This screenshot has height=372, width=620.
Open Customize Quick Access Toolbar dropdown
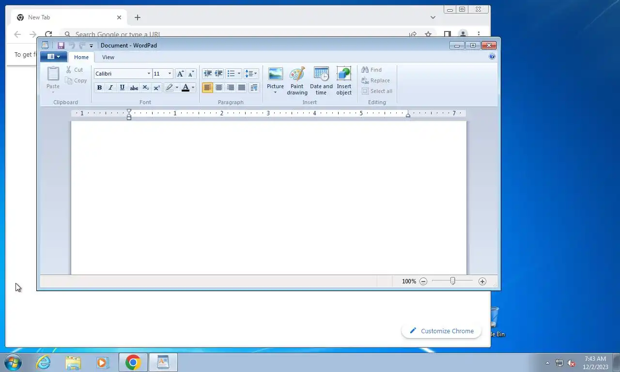pos(91,46)
